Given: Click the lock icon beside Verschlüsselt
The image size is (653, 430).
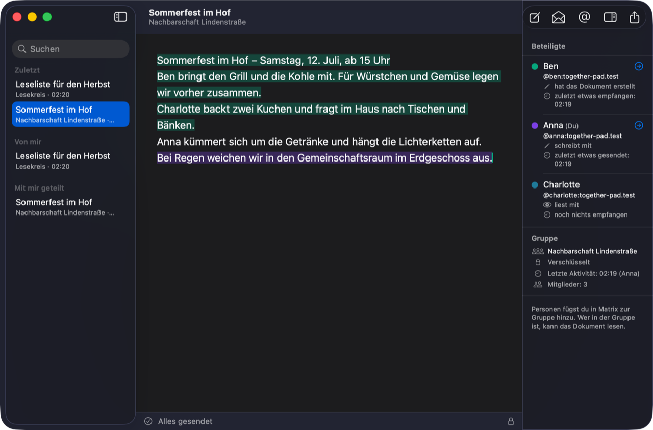Looking at the screenshot, I should pos(538,262).
